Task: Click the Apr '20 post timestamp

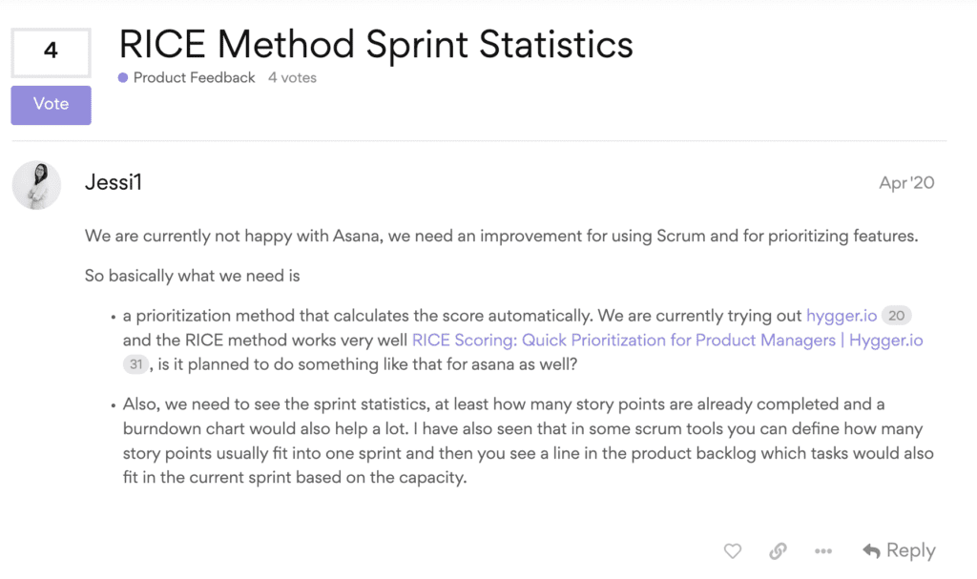Action: (906, 182)
